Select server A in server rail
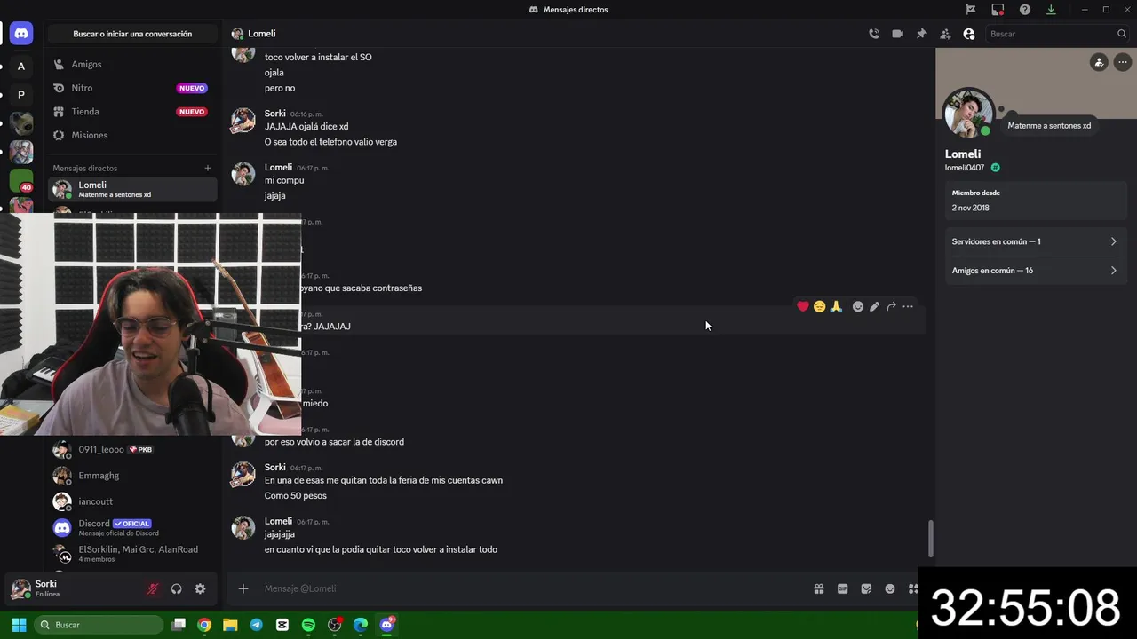Viewport: 1137px width, 639px height. pos(21,66)
